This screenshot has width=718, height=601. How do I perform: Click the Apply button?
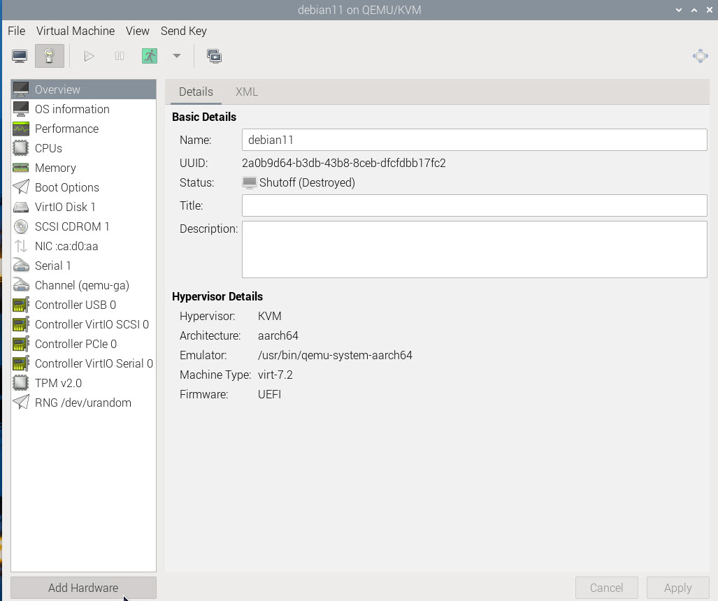677,588
